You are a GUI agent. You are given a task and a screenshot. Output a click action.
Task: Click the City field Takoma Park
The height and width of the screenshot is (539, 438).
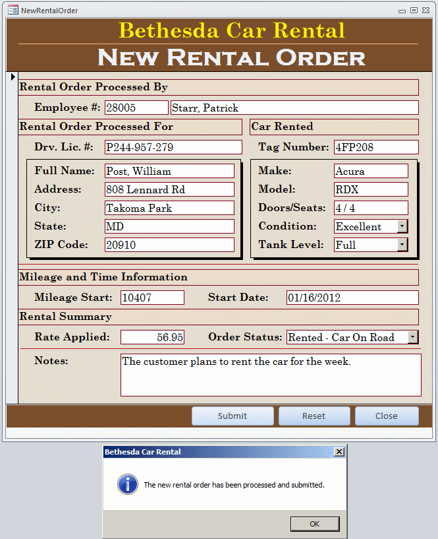pos(169,208)
